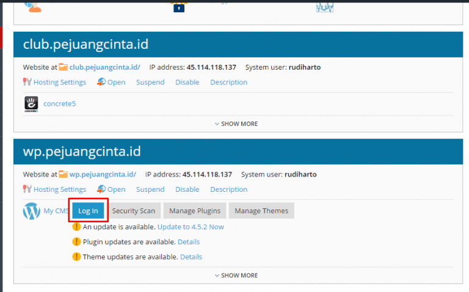
Task: Disable the wp.pejuangcinta.id domain
Action: [187, 189]
